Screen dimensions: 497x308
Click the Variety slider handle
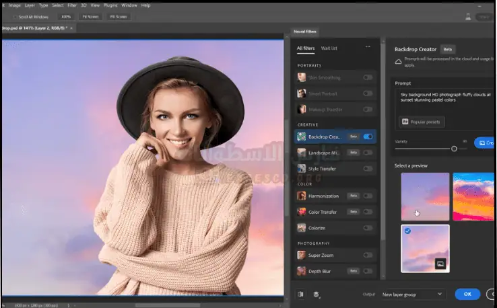coord(454,148)
